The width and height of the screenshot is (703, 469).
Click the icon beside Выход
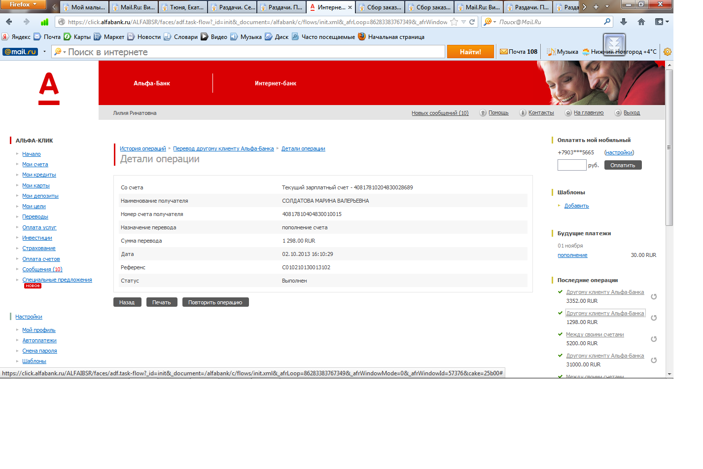pos(618,113)
